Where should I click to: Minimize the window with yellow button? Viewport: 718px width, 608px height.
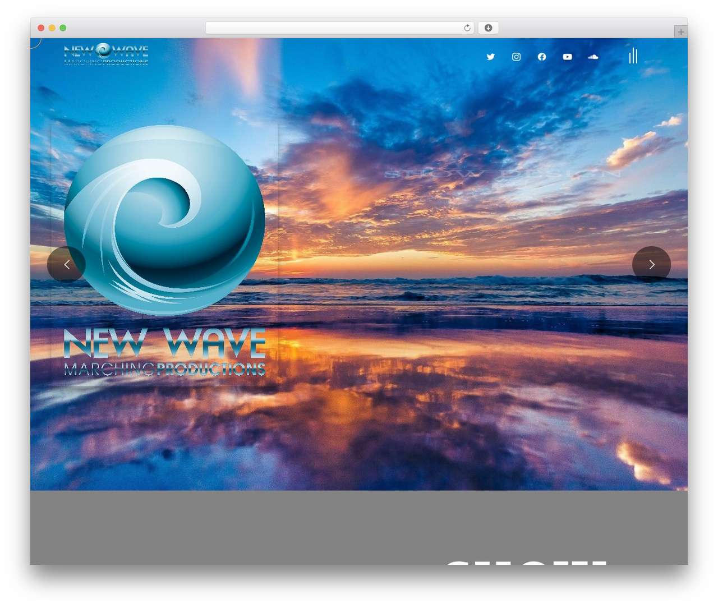pos(52,28)
